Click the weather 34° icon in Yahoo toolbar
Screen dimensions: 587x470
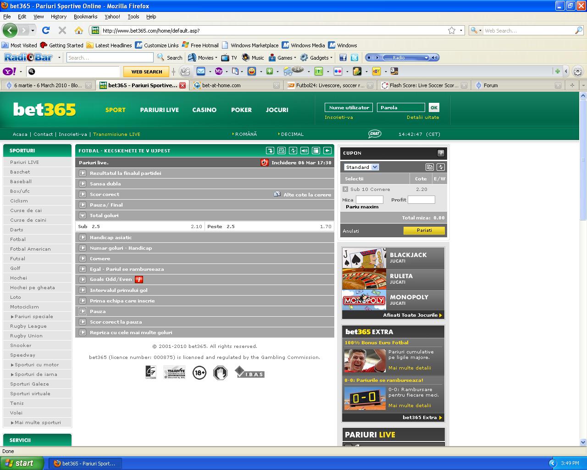294,71
